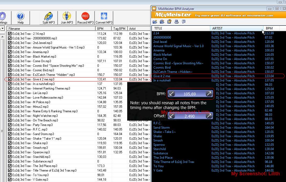This screenshot has width=286, height=182.
Task: Select file row 'Ez2dj 3rd Trax - Come On.mp3'
Action: 32,61
